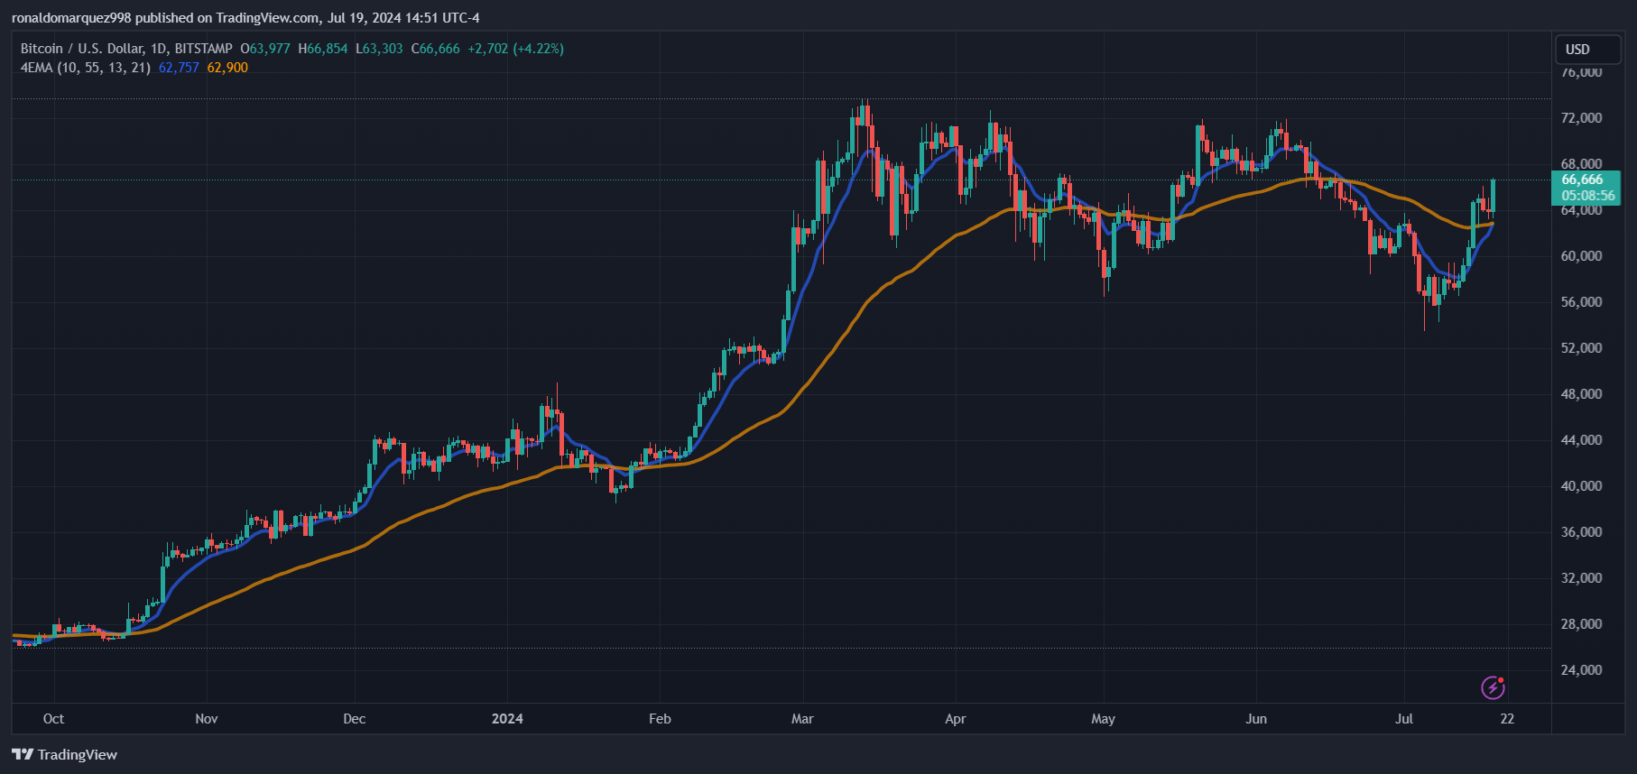This screenshot has width=1637, height=774.
Task: Click the Mar label on time axis
Action: (x=802, y=719)
